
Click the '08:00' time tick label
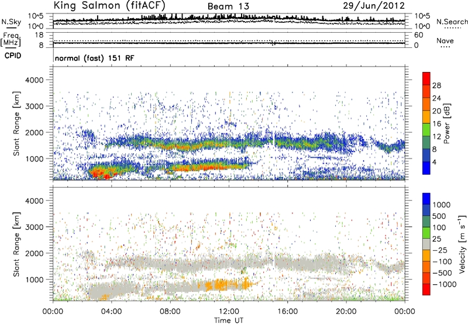tap(170, 312)
